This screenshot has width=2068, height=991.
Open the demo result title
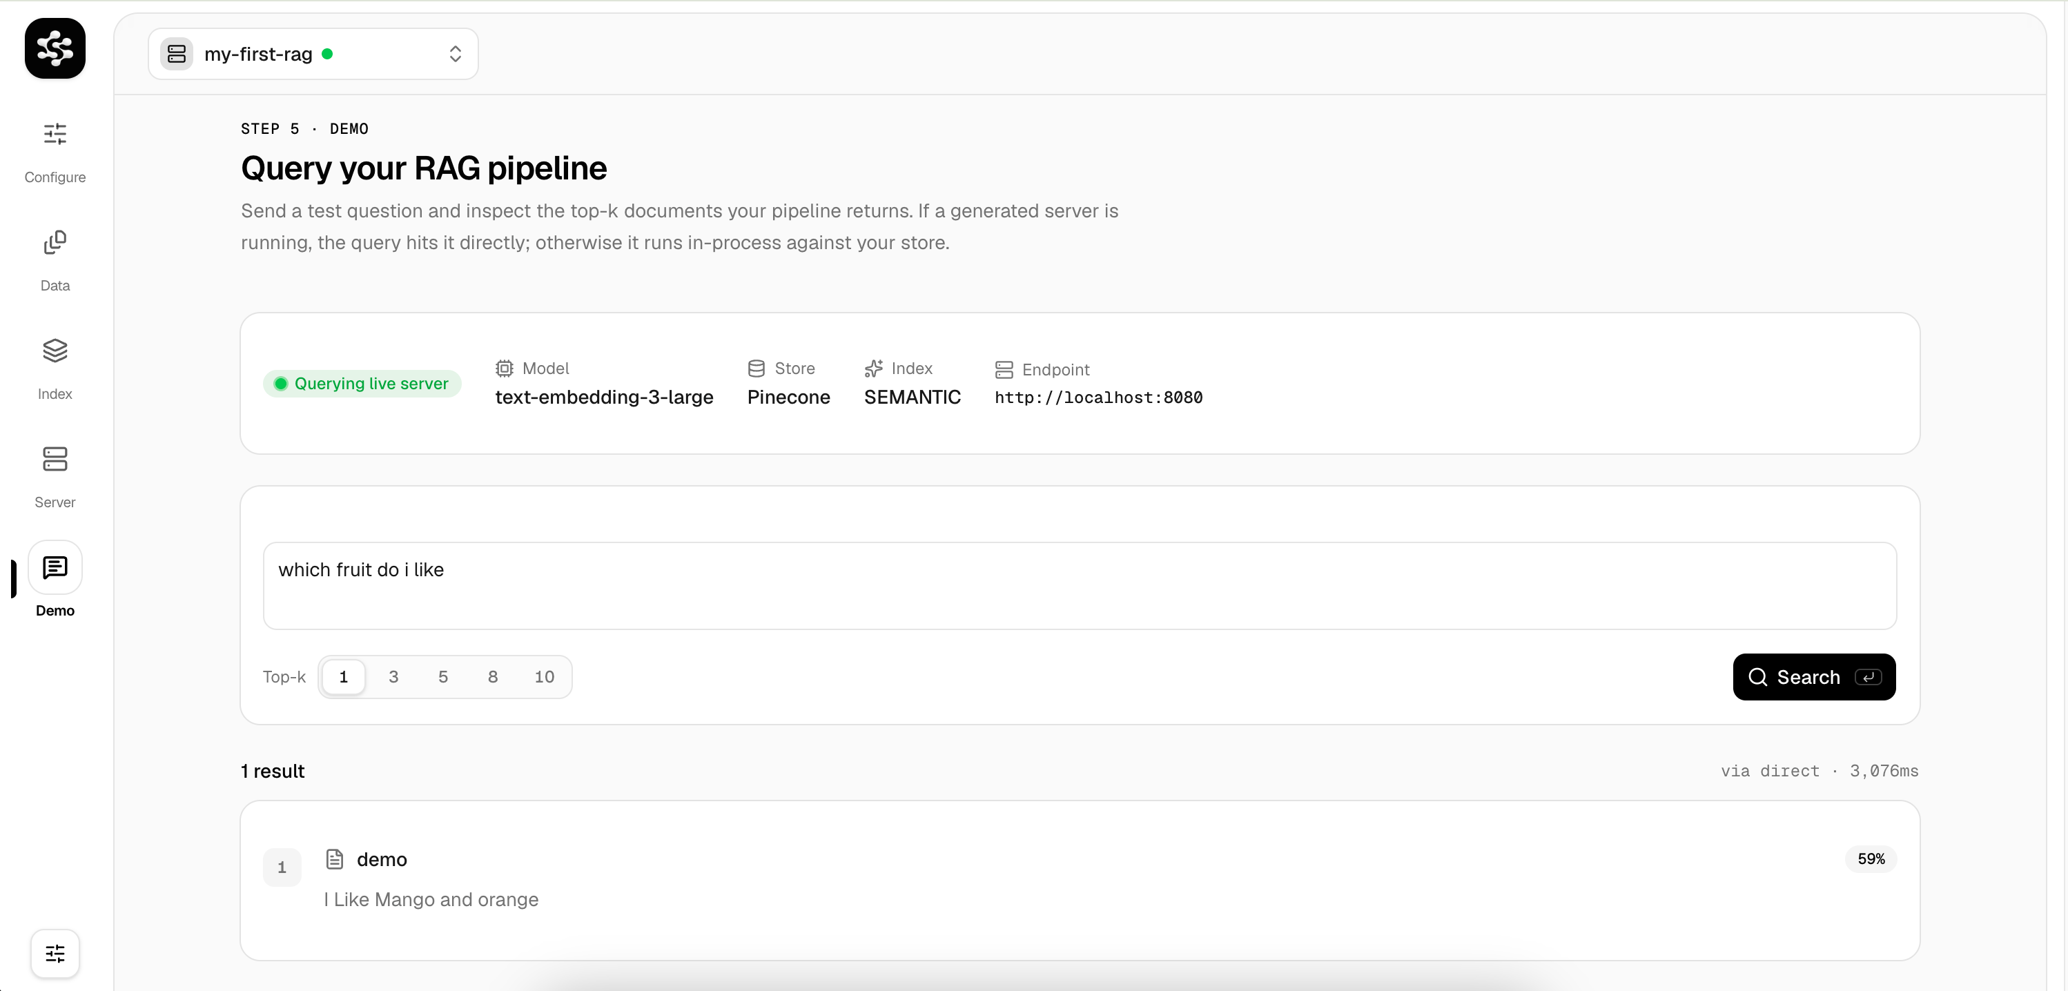point(382,859)
